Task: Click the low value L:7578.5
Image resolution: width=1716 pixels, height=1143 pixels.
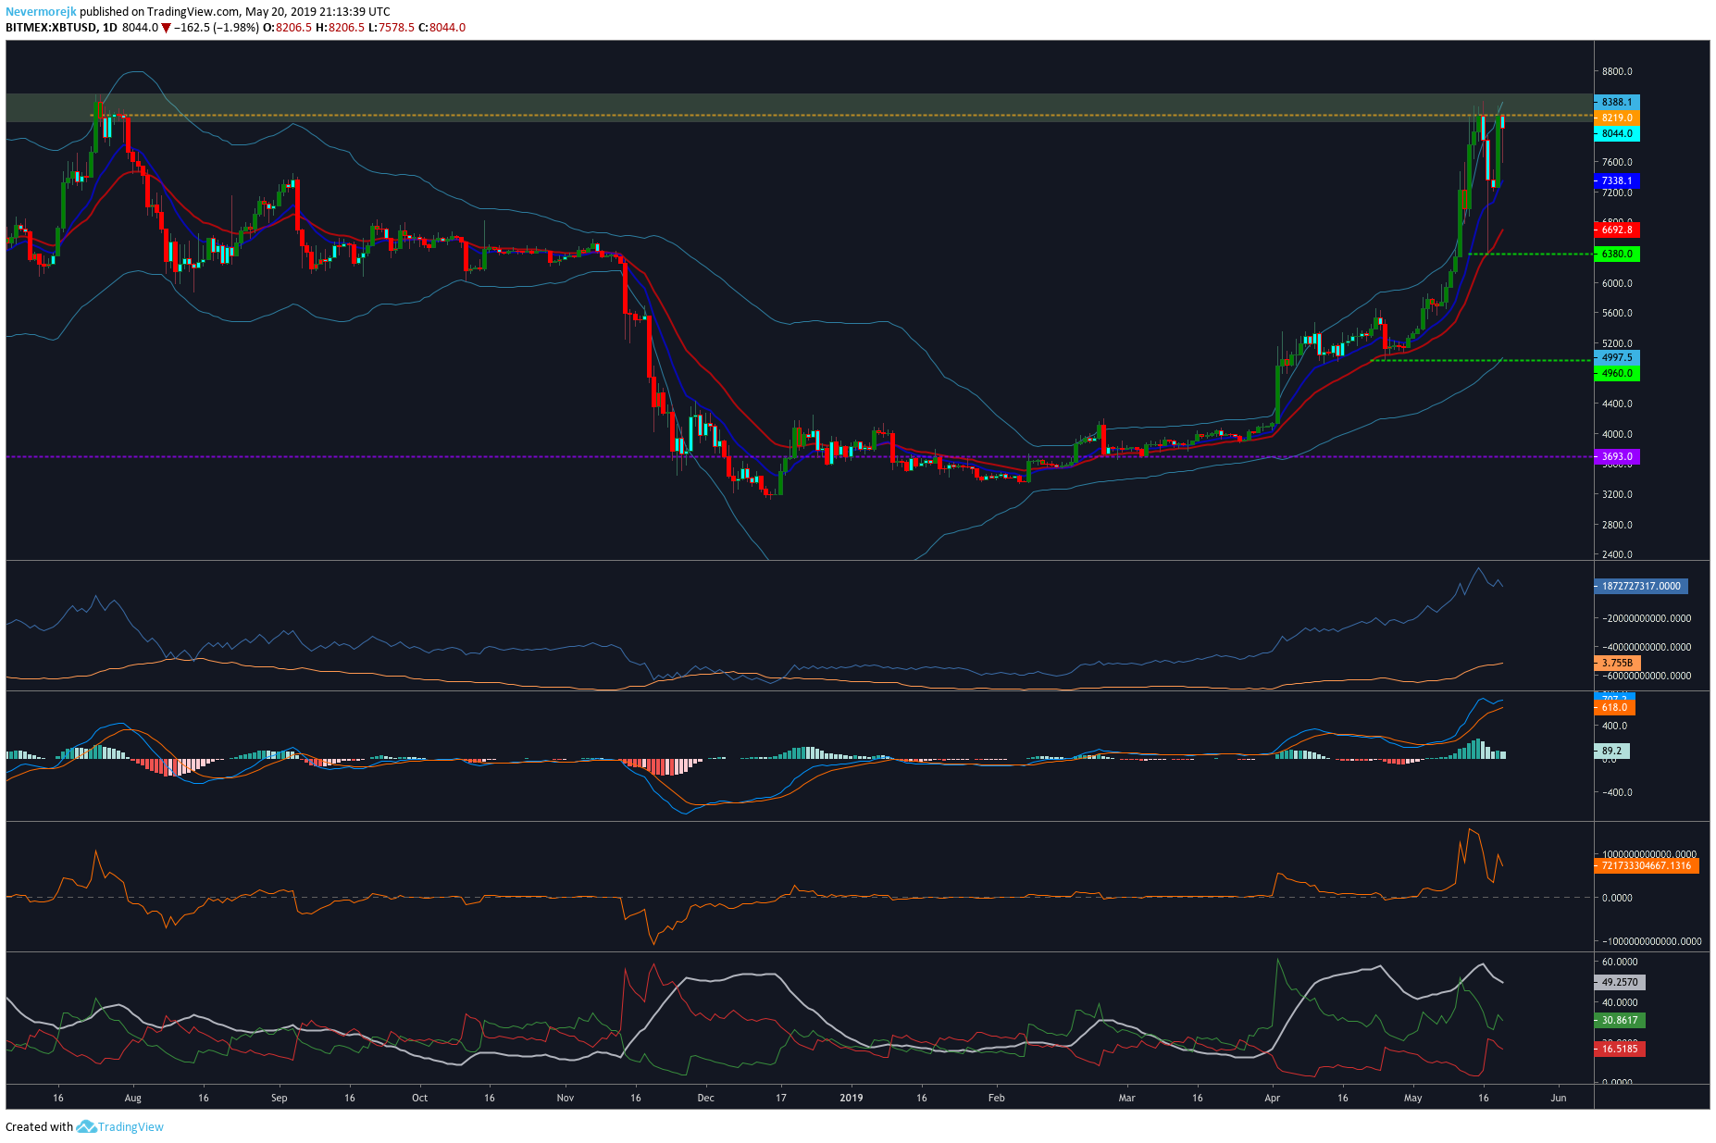Action: (x=392, y=28)
